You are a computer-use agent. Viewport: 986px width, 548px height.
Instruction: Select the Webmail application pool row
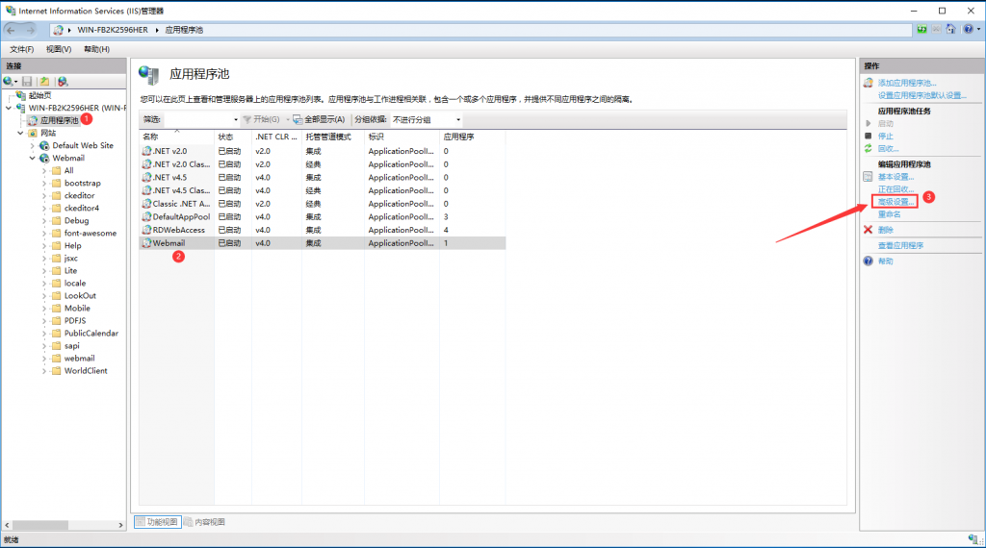322,243
